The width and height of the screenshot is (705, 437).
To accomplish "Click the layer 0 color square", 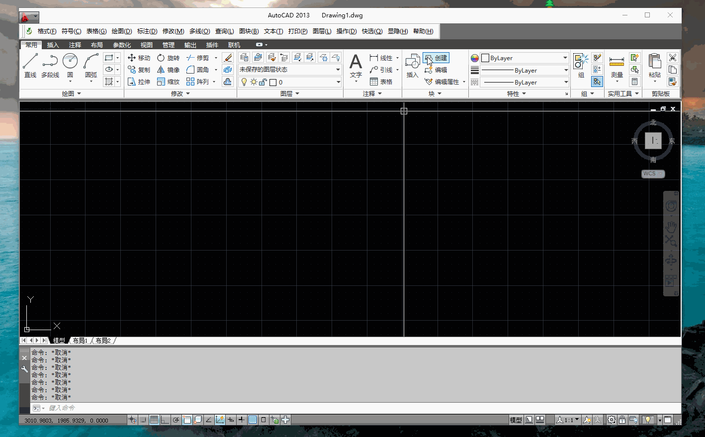I will (273, 82).
